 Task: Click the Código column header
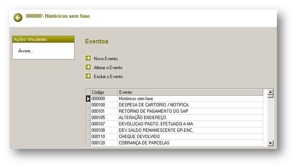tap(104, 92)
